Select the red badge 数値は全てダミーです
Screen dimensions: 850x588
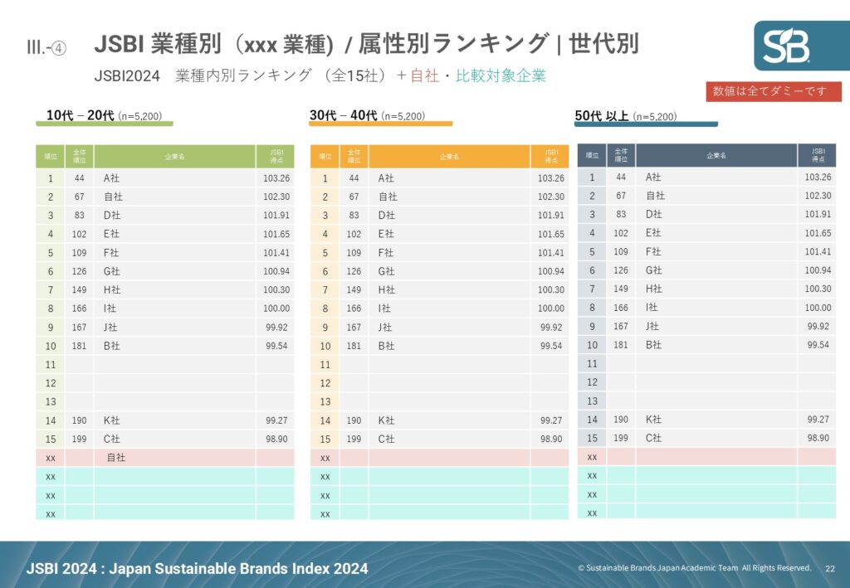pyautogui.click(x=774, y=91)
